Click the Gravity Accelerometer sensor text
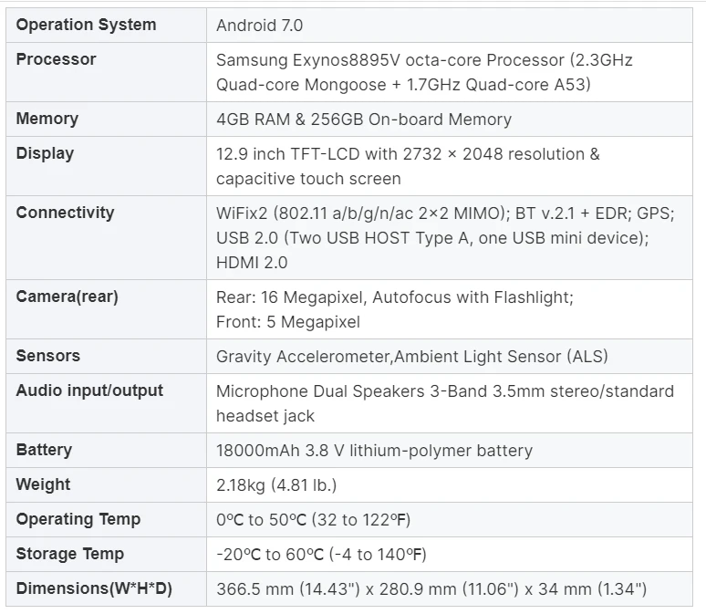The height and width of the screenshot is (614, 706). tap(411, 357)
